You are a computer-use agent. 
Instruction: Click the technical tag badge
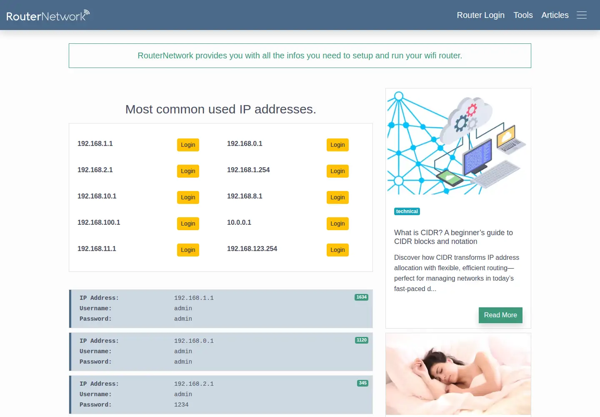pos(407,211)
